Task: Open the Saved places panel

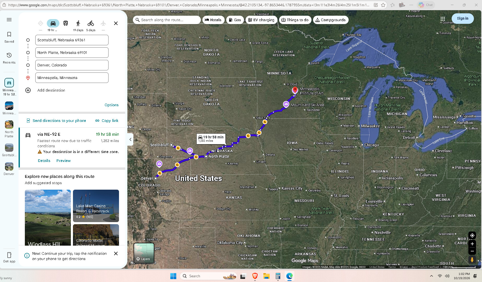Action: click(x=9, y=37)
